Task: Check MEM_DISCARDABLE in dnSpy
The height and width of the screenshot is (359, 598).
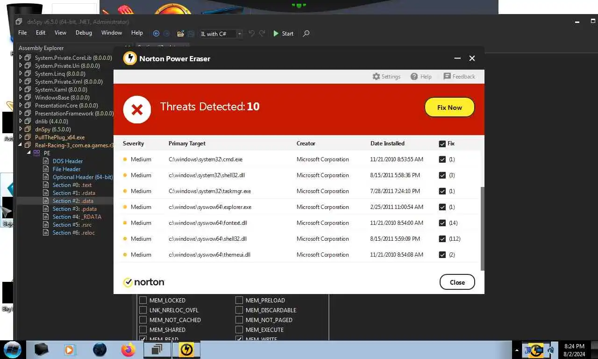Action: click(x=239, y=310)
